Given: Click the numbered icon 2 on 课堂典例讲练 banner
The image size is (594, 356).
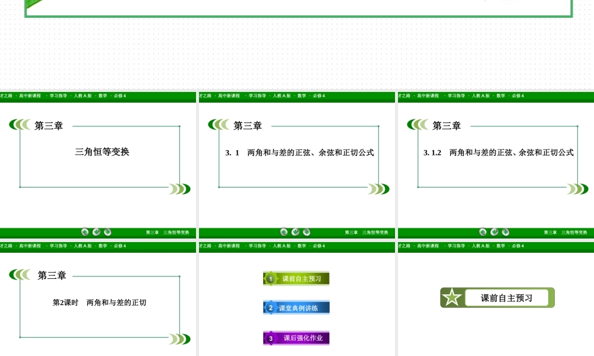Looking at the screenshot, I should [x=270, y=307].
